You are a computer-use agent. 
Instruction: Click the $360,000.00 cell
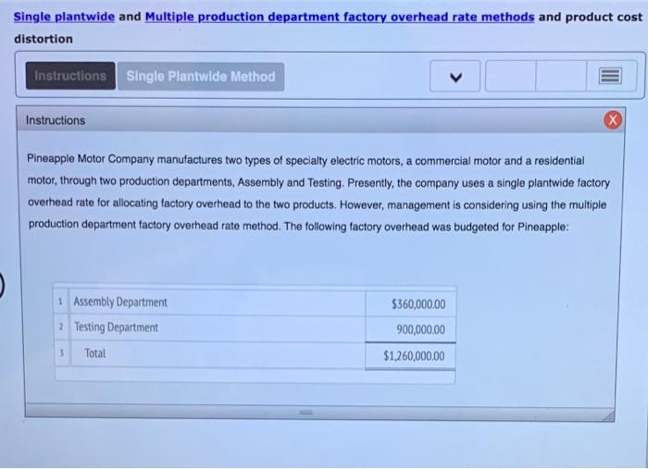(411, 304)
